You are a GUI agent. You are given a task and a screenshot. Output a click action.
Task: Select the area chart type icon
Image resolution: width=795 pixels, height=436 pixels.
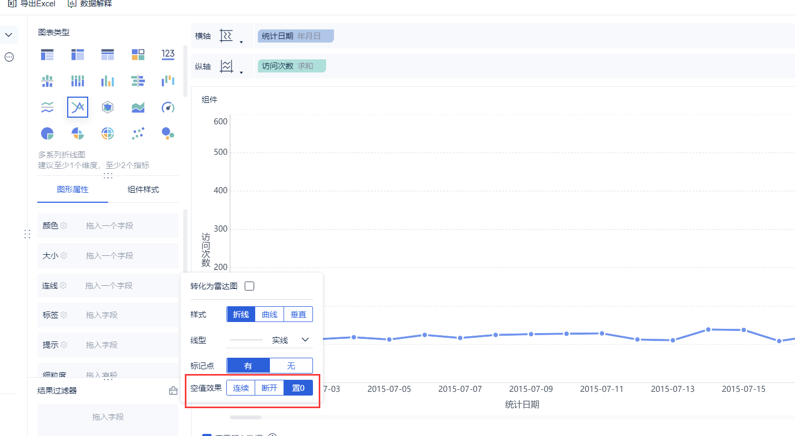138,107
